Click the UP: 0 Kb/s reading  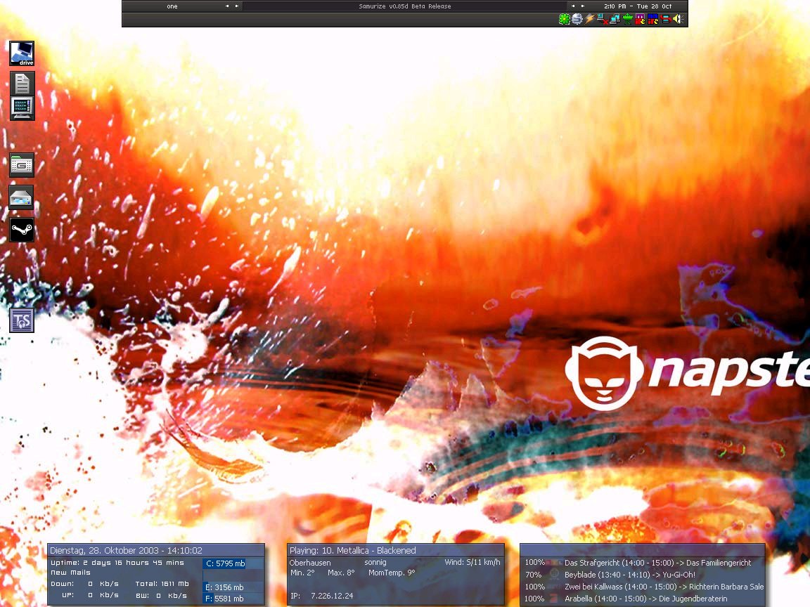tap(90, 595)
